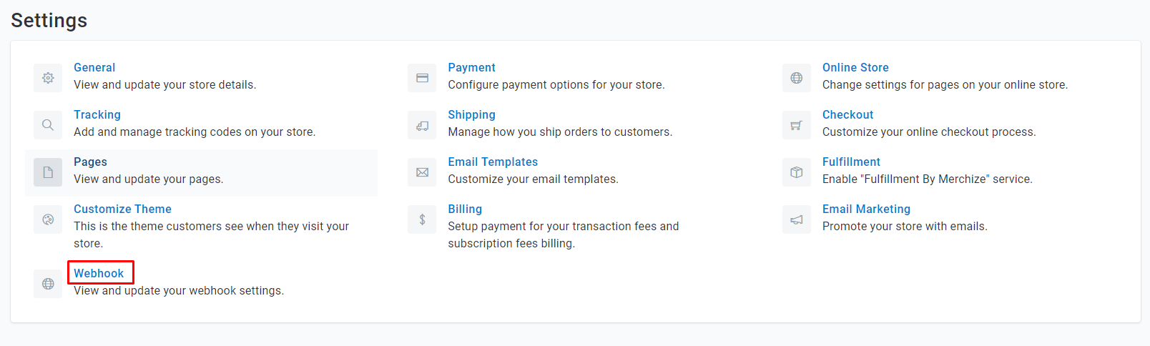Click the General gear icon
Image resolution: width=1150 pixels, height=346 pixels.
click(x=48, y=78)
